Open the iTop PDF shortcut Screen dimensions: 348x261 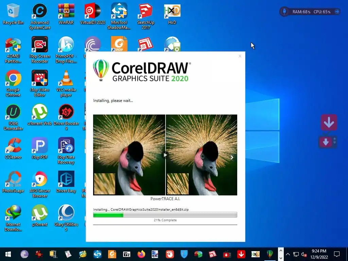40,149
